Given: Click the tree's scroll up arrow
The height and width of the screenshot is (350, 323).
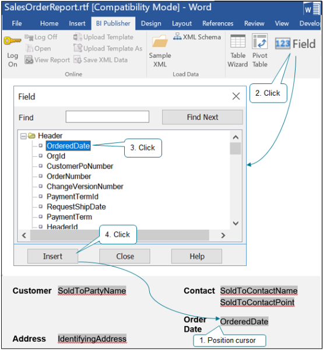Looking at the screenshot, I should coord(236,137).
